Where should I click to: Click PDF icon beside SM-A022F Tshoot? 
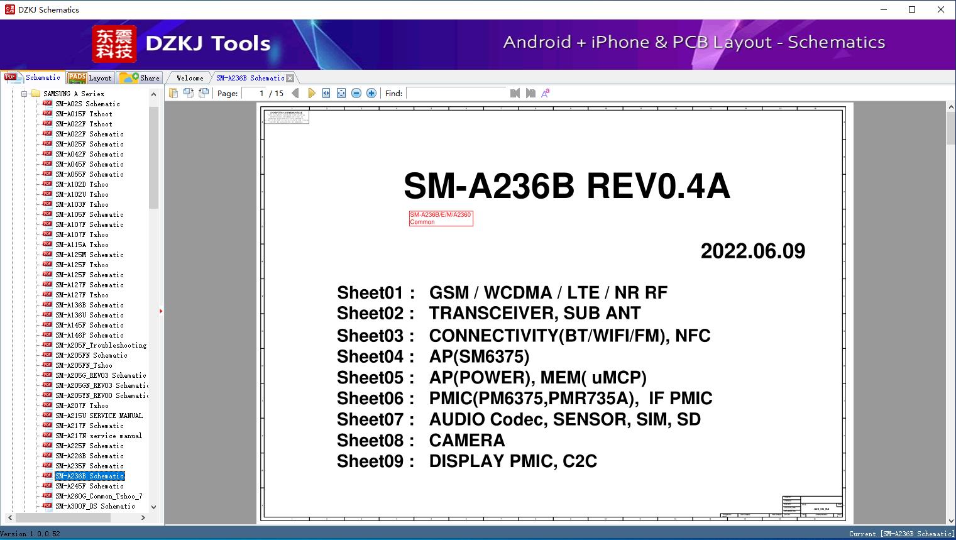[x=47, y=123]
